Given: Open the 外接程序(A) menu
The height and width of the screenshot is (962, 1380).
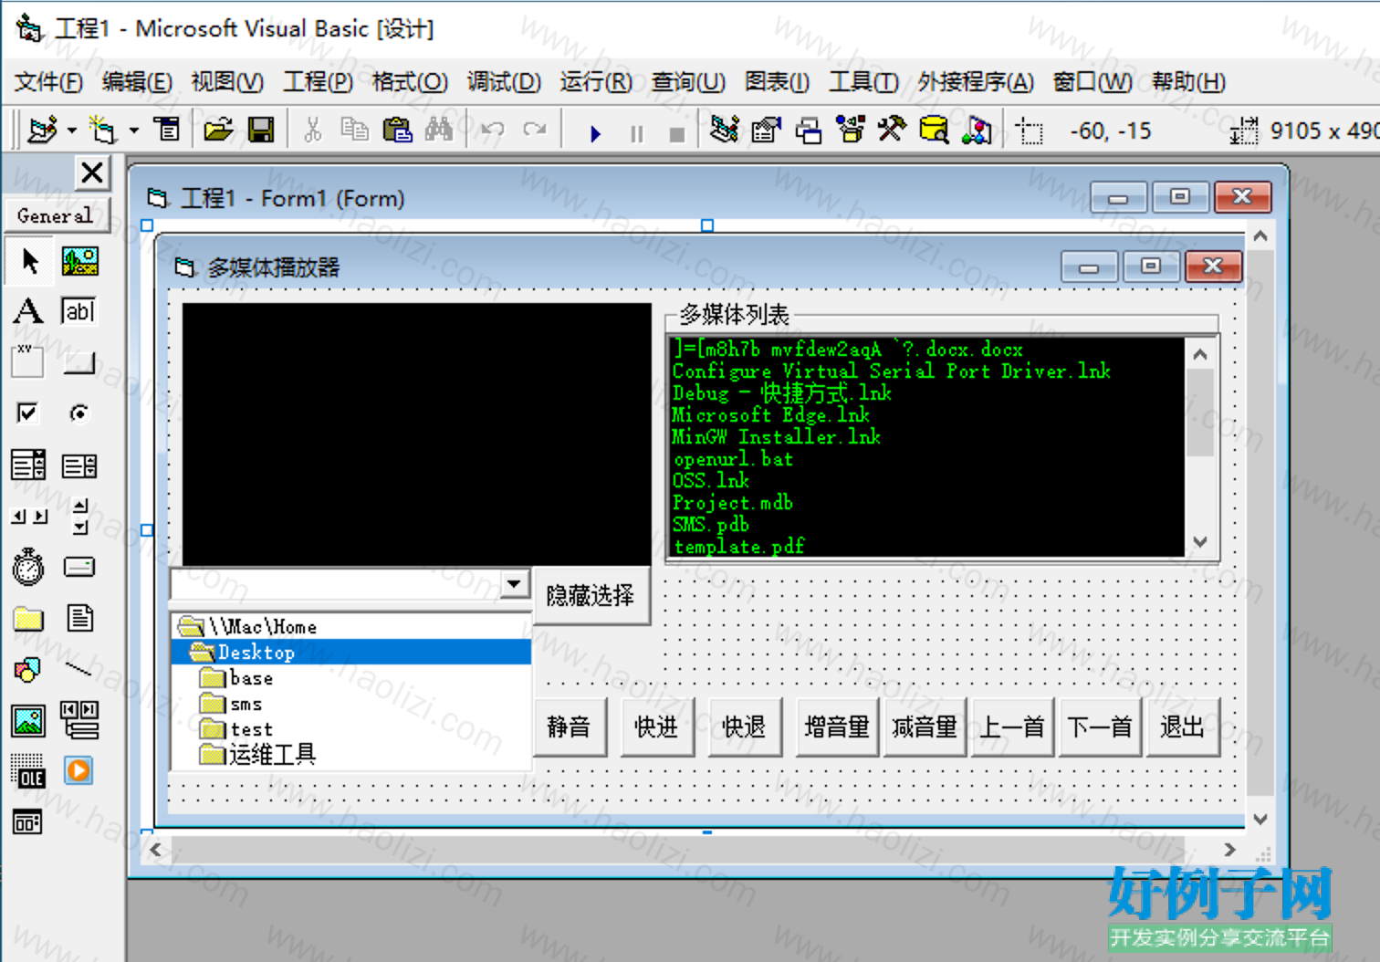Looking at the screenshot, I should (976, 82).
